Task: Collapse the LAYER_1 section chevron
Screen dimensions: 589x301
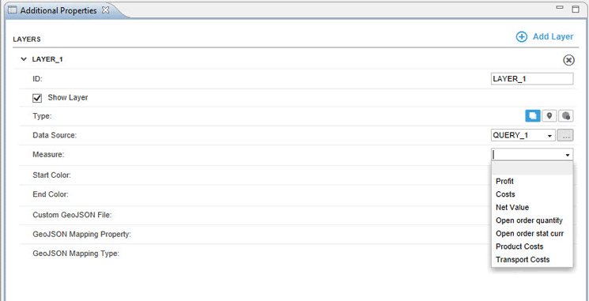Action: click(24, 59)
